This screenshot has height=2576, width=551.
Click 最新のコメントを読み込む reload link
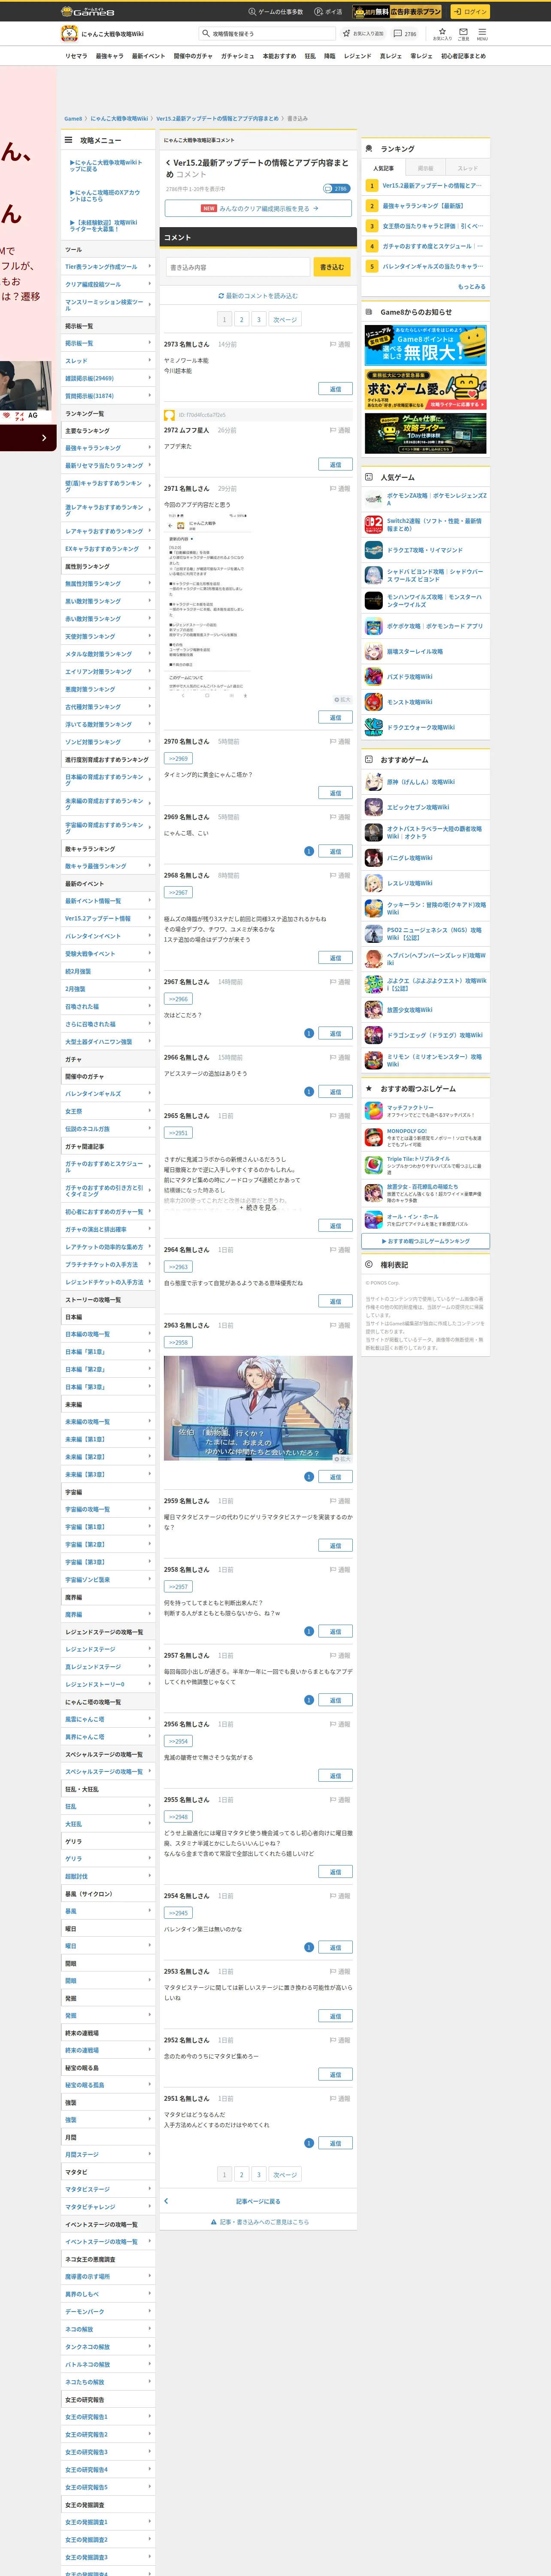point(258,296)
